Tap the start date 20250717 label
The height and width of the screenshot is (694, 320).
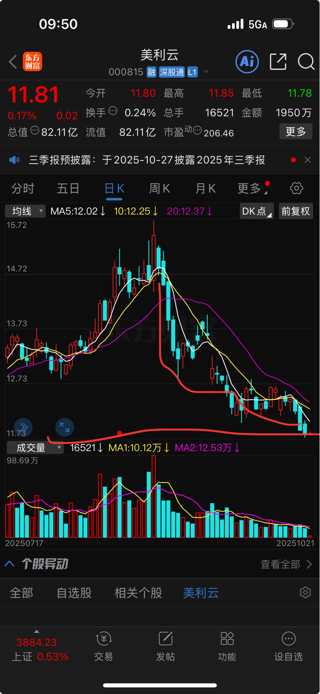coord(24,543)
